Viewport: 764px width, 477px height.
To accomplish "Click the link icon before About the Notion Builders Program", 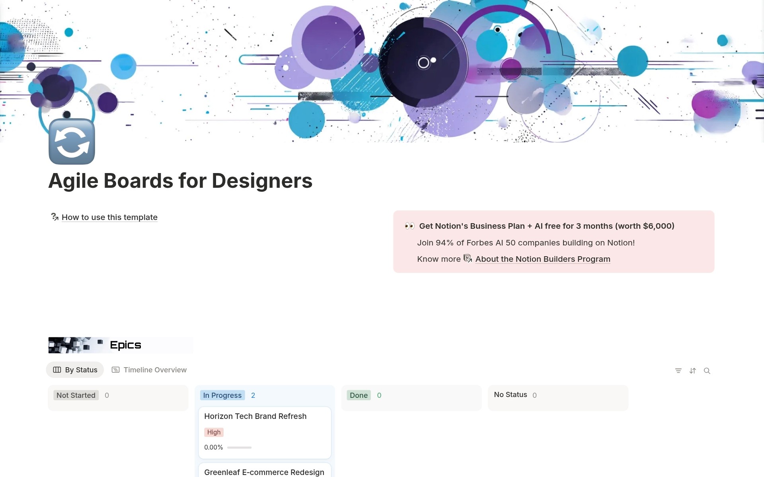I will click(x=467, y=258).
